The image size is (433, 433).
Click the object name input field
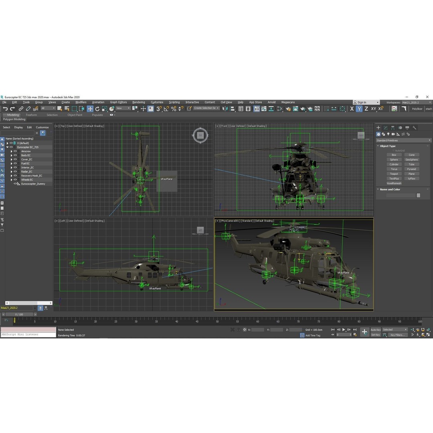click(x=401, y=196)
